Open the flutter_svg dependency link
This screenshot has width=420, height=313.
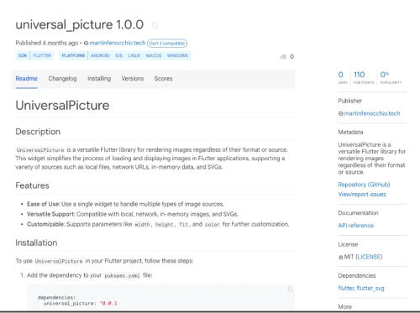(x=370, y=288)
